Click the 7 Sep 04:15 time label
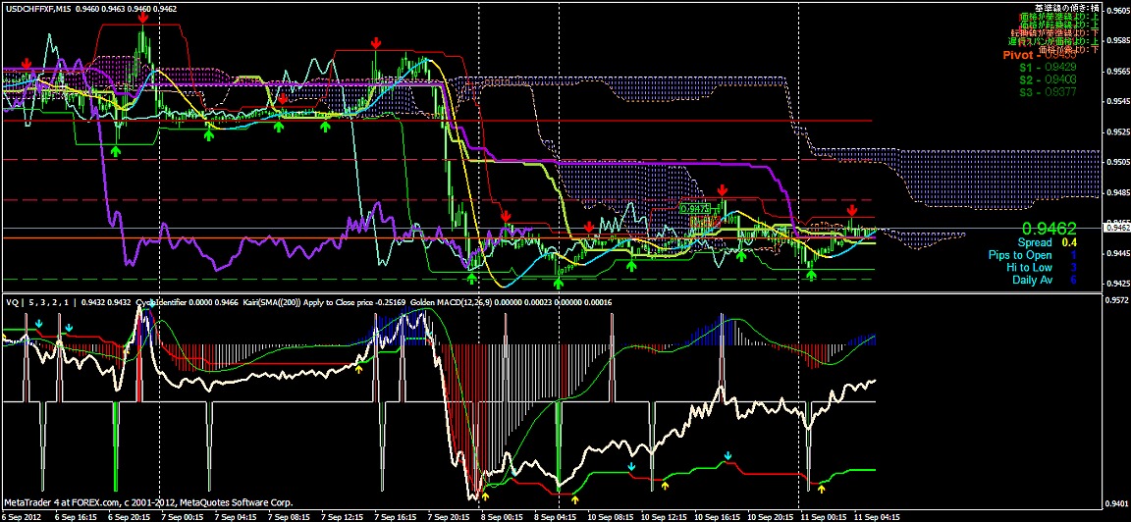 [x=234, y=516]
